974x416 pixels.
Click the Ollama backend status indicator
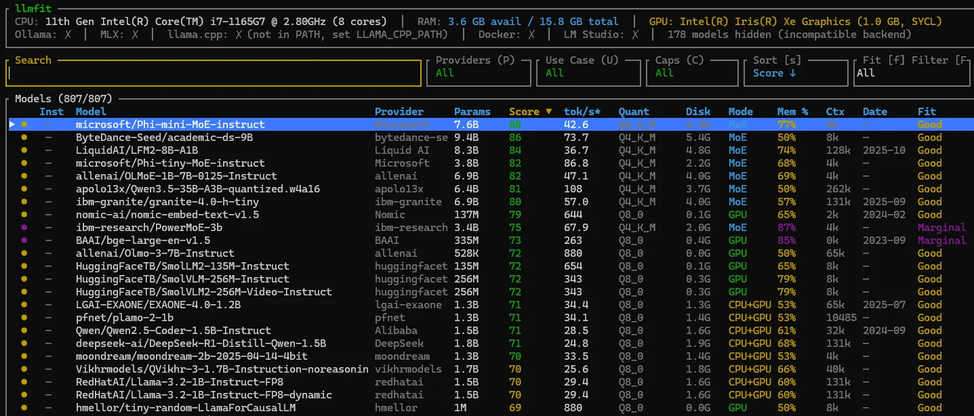click(x=42, y=35)
